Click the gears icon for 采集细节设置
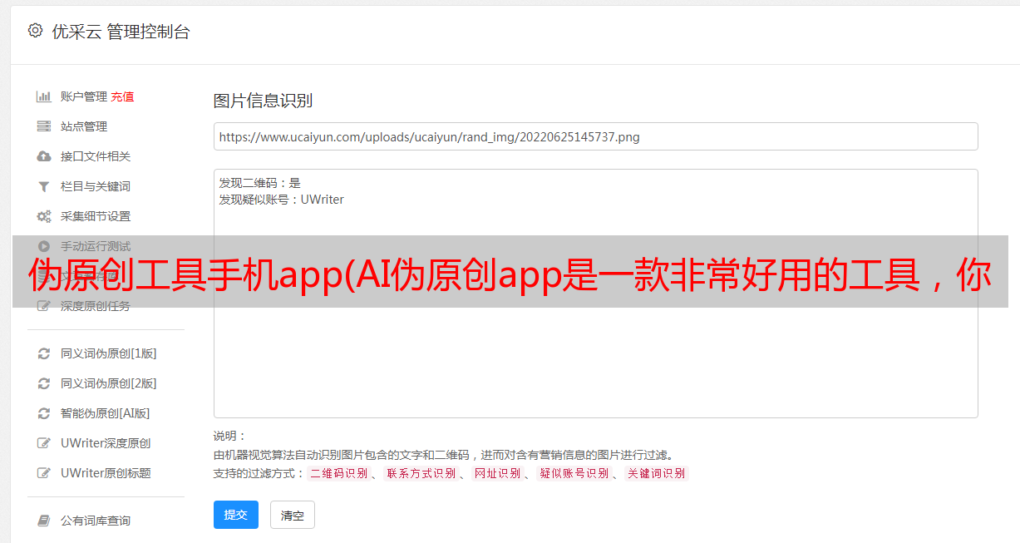 pos(44,216)
